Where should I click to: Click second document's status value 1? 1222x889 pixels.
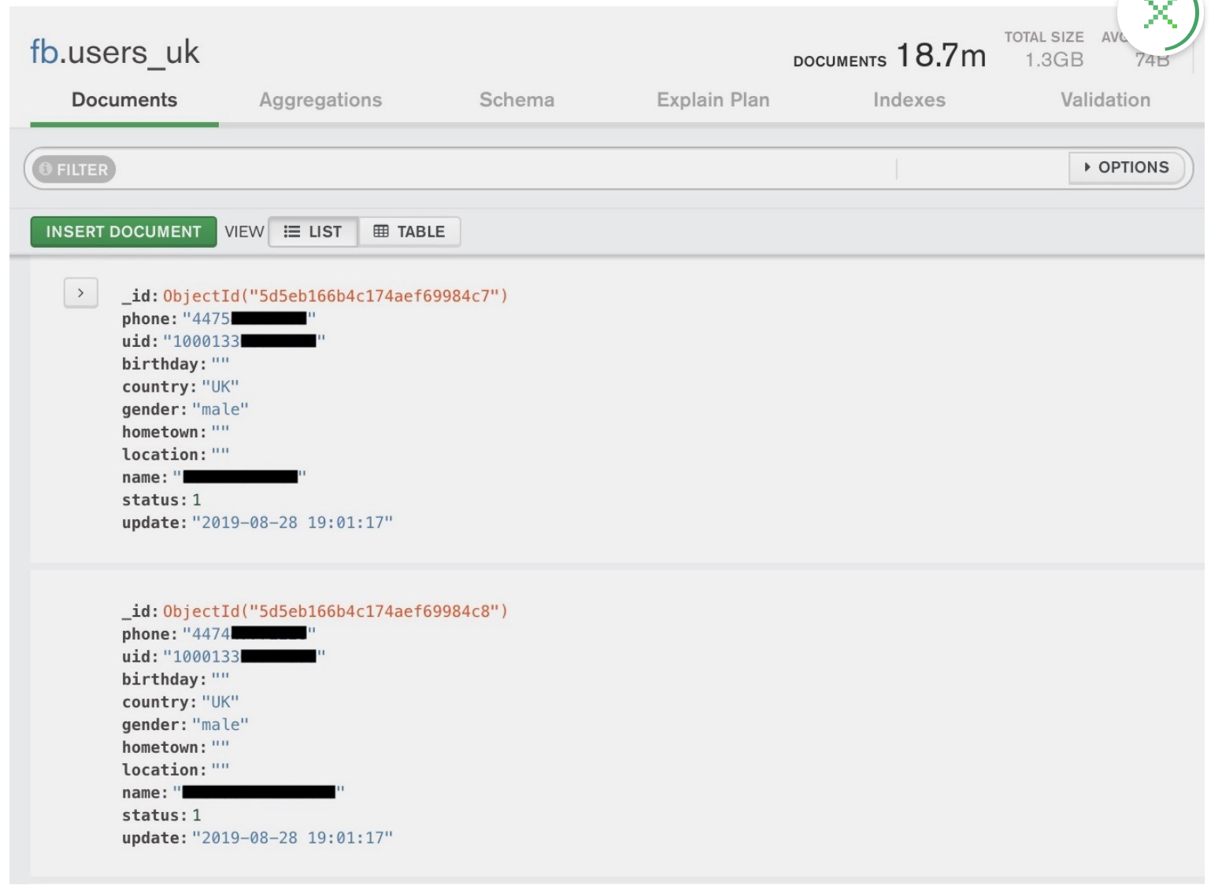[x=197, y=816]
